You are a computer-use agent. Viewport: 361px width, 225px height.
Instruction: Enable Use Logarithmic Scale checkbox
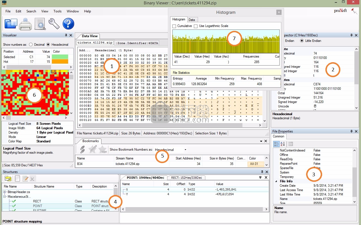(196, 26)
